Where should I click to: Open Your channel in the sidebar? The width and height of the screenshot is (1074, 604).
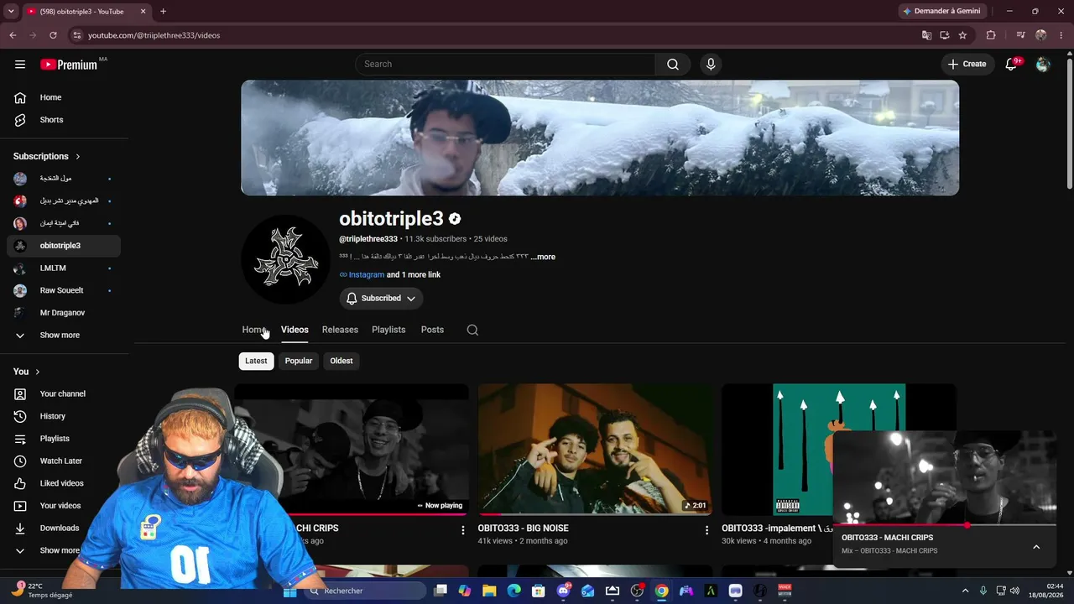[64, 393]
